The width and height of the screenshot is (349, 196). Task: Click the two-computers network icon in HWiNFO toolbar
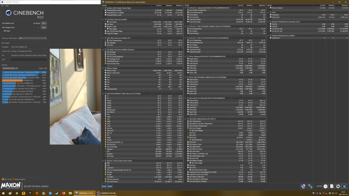coord(310,186)
